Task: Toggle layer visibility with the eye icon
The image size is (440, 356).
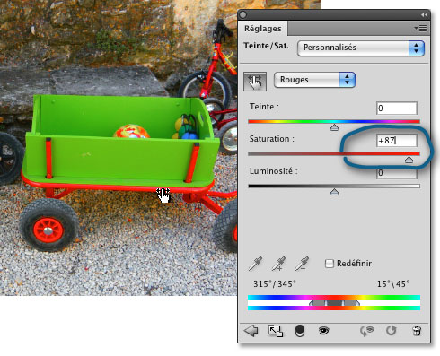Action: pos(323,331)
